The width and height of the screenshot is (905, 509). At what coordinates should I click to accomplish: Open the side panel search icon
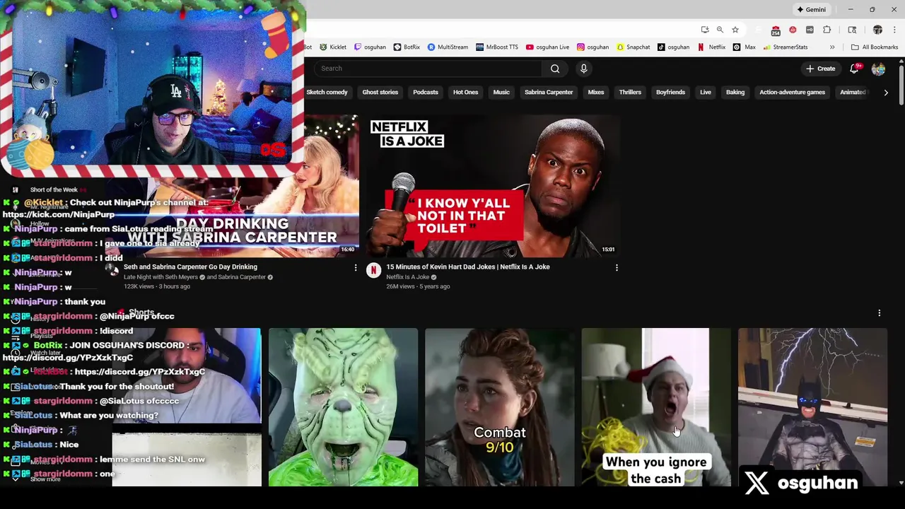pos(853,30)
